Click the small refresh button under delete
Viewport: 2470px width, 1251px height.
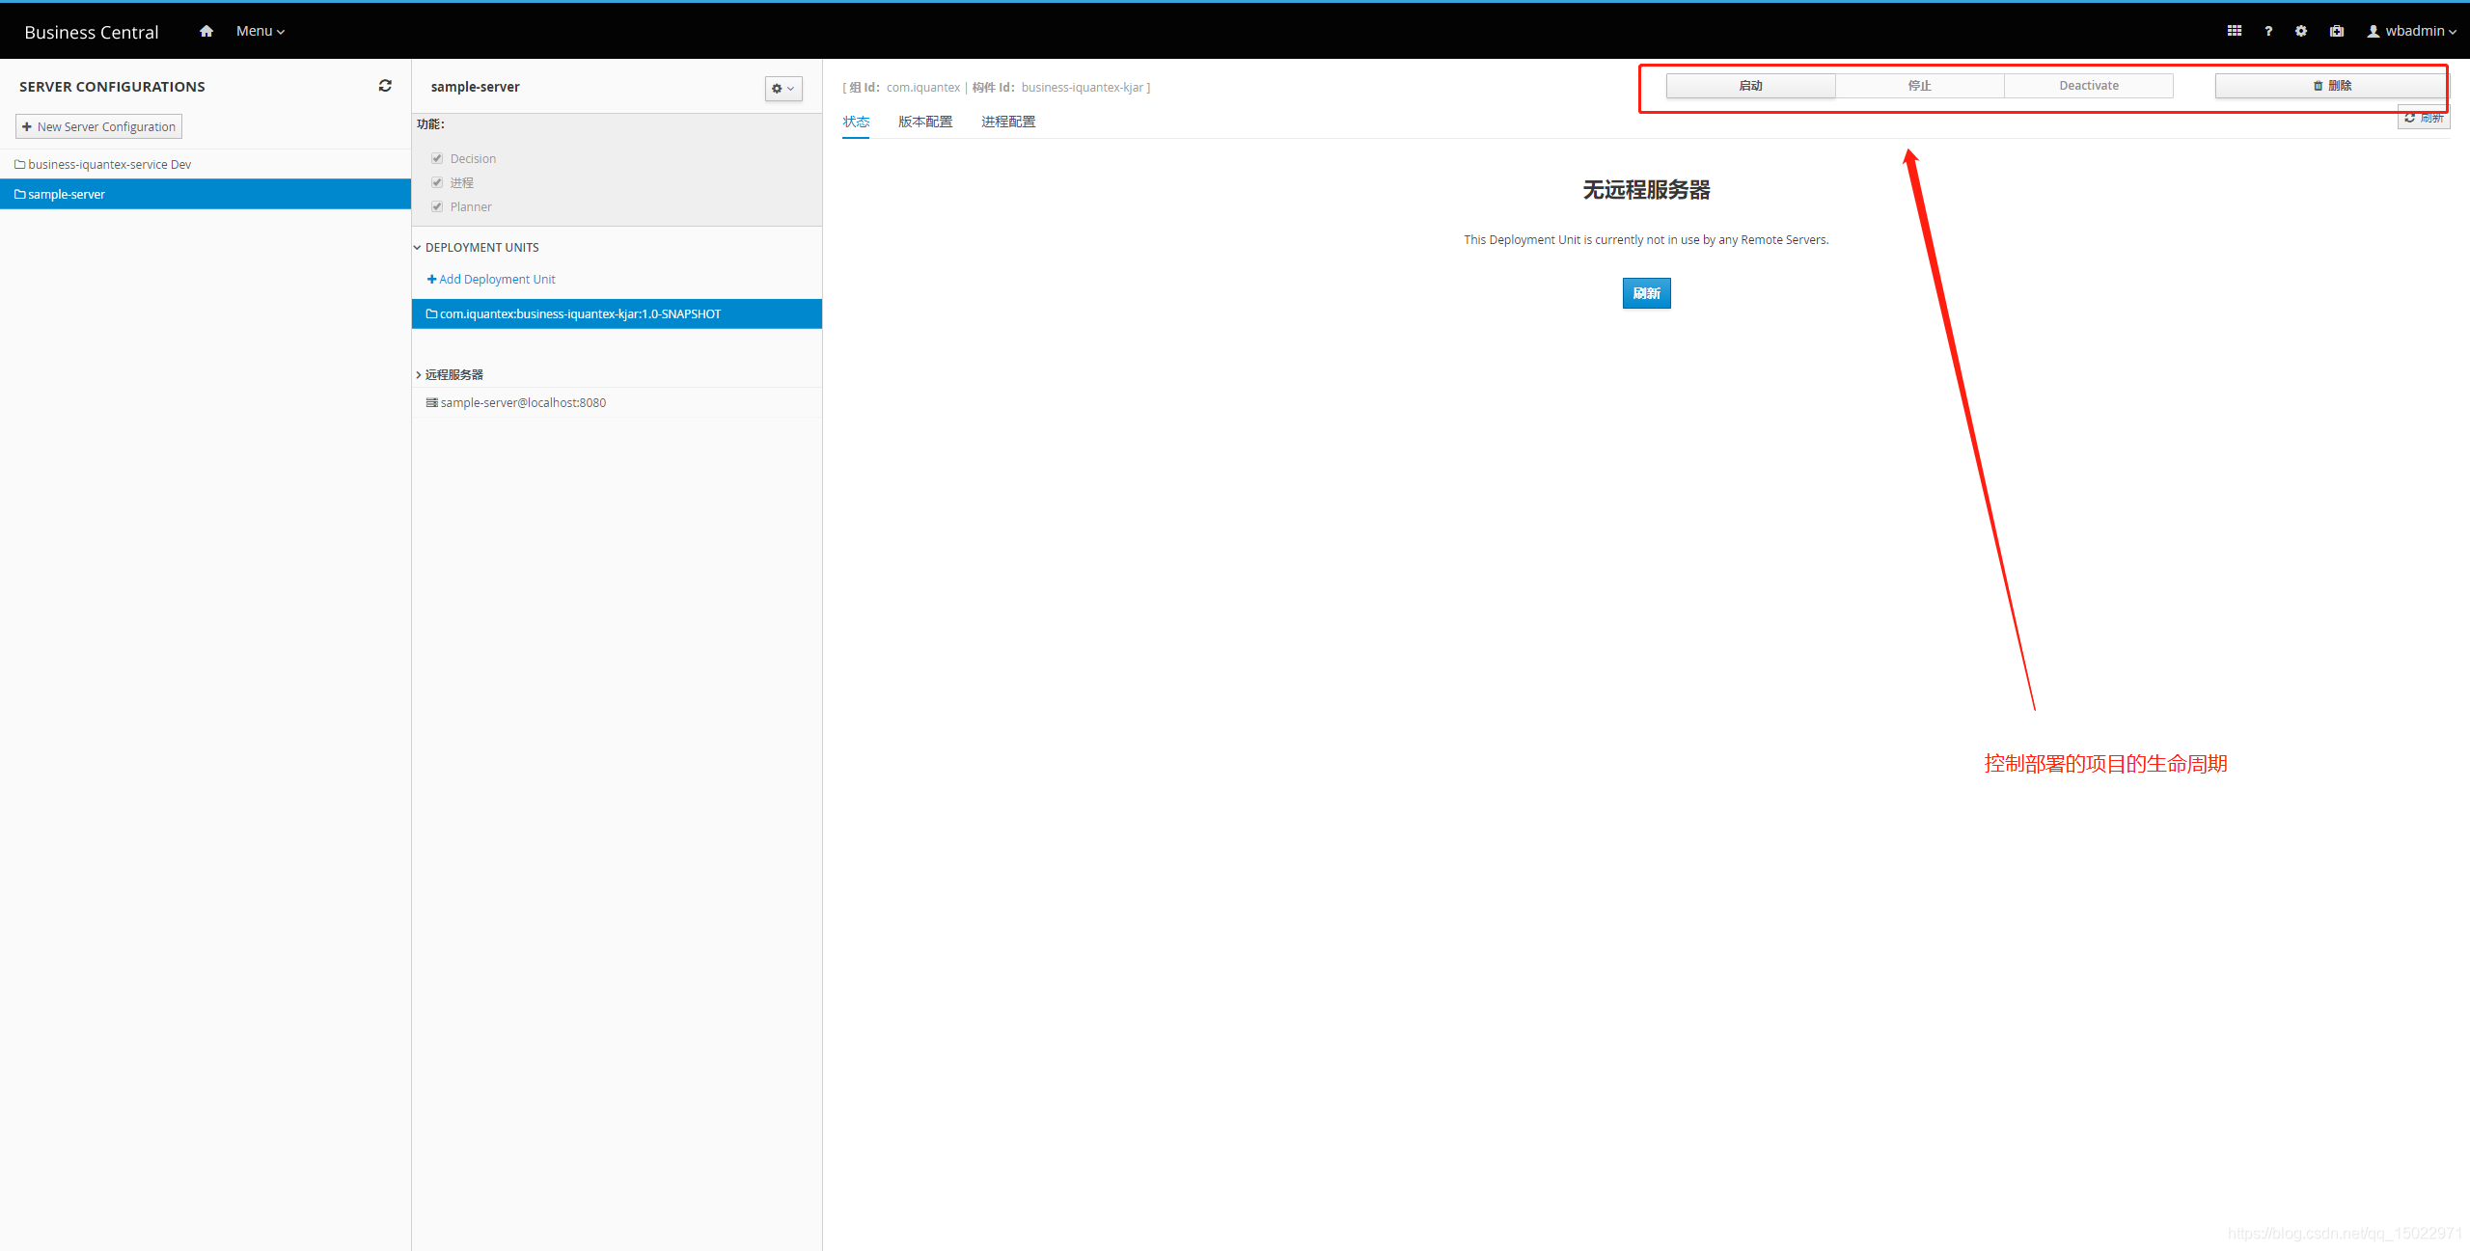pyautogui.click(x=2424, y=119)
